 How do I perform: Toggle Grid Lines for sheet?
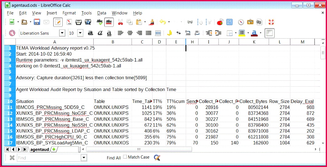click(269, 33)
